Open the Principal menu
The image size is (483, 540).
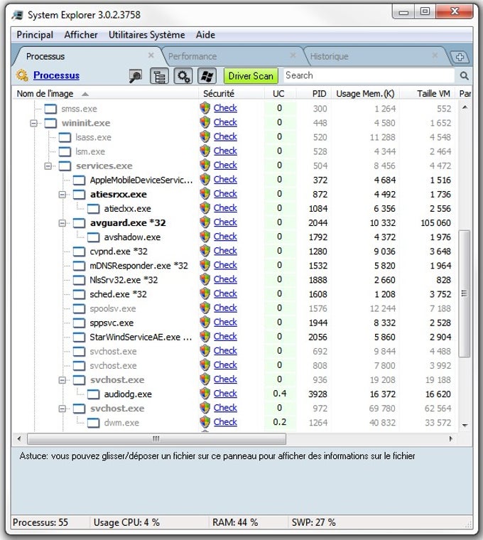tap(35, 35)
